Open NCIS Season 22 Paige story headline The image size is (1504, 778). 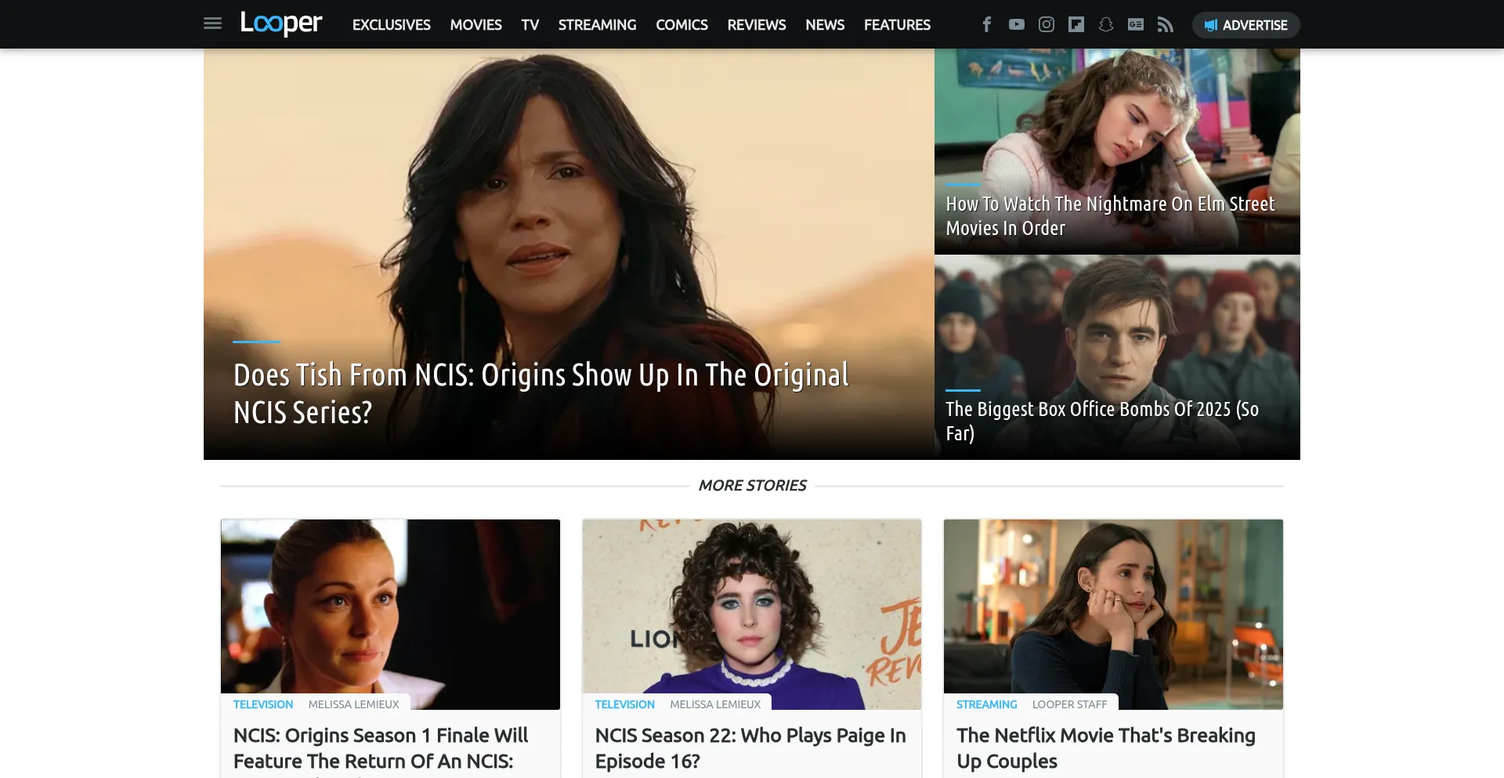(x=750, y=748)
